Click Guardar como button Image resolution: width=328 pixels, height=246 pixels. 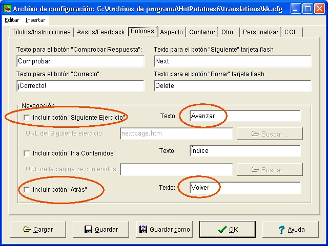[164, 230]
